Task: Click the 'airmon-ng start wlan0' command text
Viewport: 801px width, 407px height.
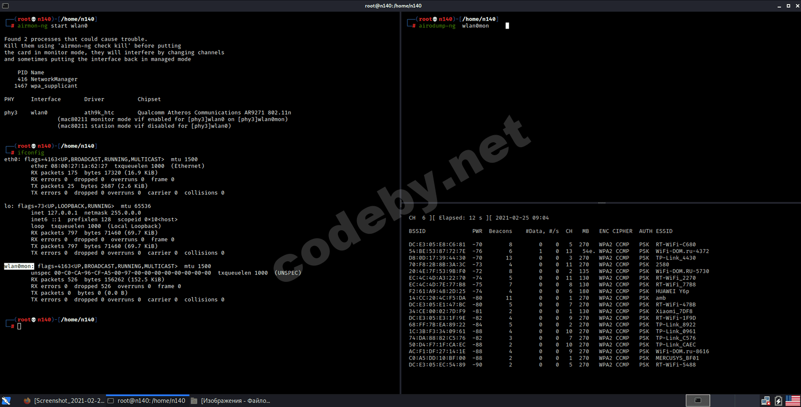Action: pos(53,26)
